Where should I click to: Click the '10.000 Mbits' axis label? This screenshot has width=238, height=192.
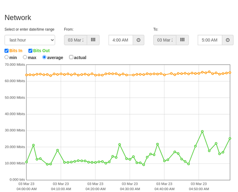[15, 163]
